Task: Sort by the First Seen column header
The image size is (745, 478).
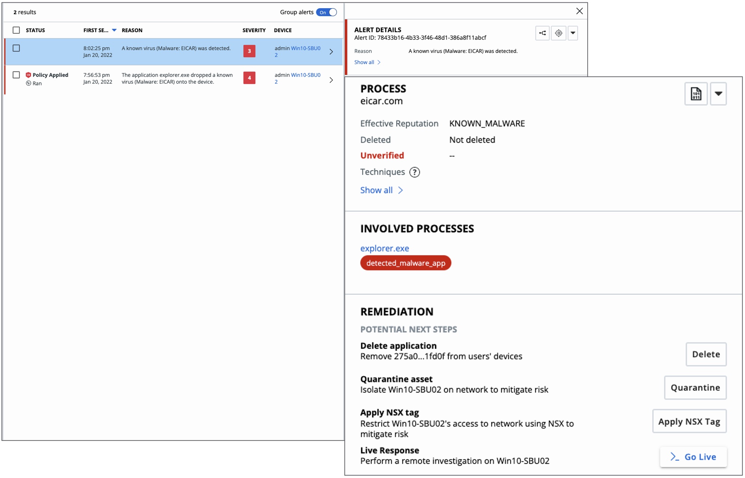Action: point(96,30)
